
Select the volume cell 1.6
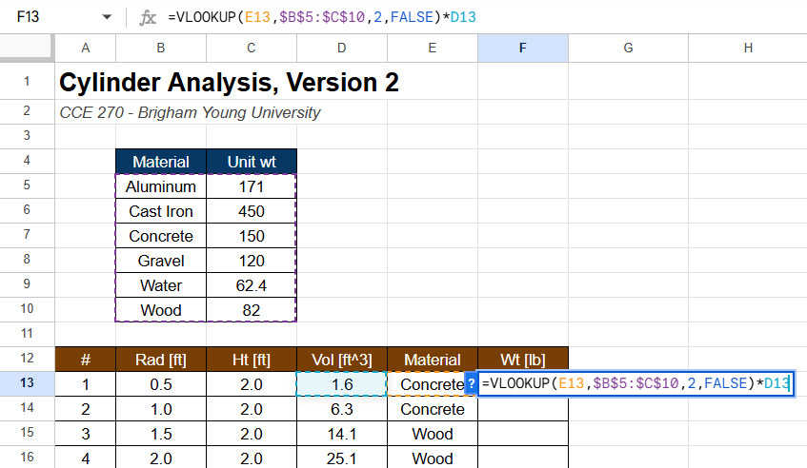point(342,383)
